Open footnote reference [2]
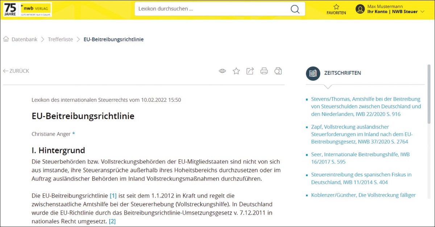Viewport: 435px width, 227px height. 112,221
